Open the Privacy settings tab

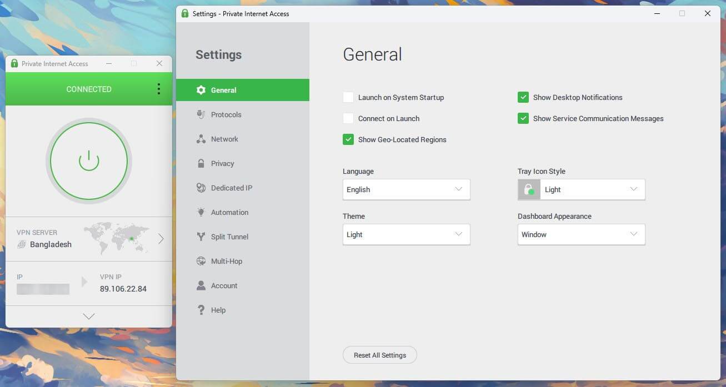[243, 163]
